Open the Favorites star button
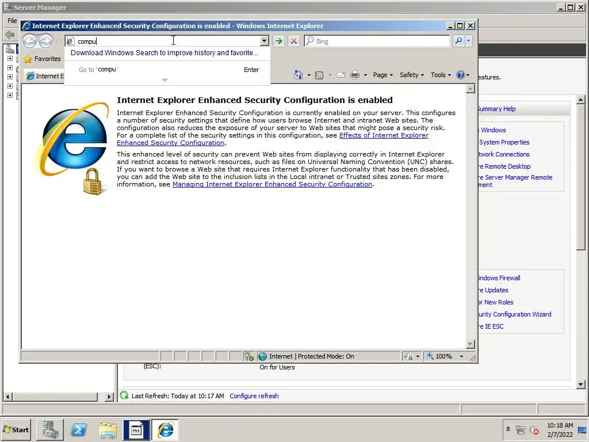This screenshot has height=442, width=589. tap(42, 59)
